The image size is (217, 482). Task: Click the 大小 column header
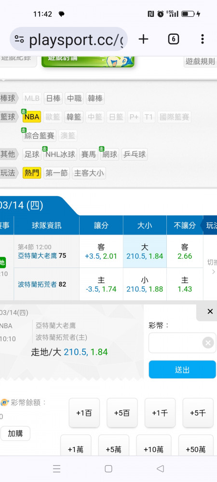pos(145,225)
